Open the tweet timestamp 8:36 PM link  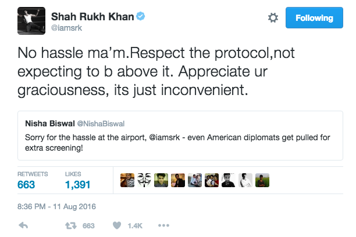pos(57,206)
